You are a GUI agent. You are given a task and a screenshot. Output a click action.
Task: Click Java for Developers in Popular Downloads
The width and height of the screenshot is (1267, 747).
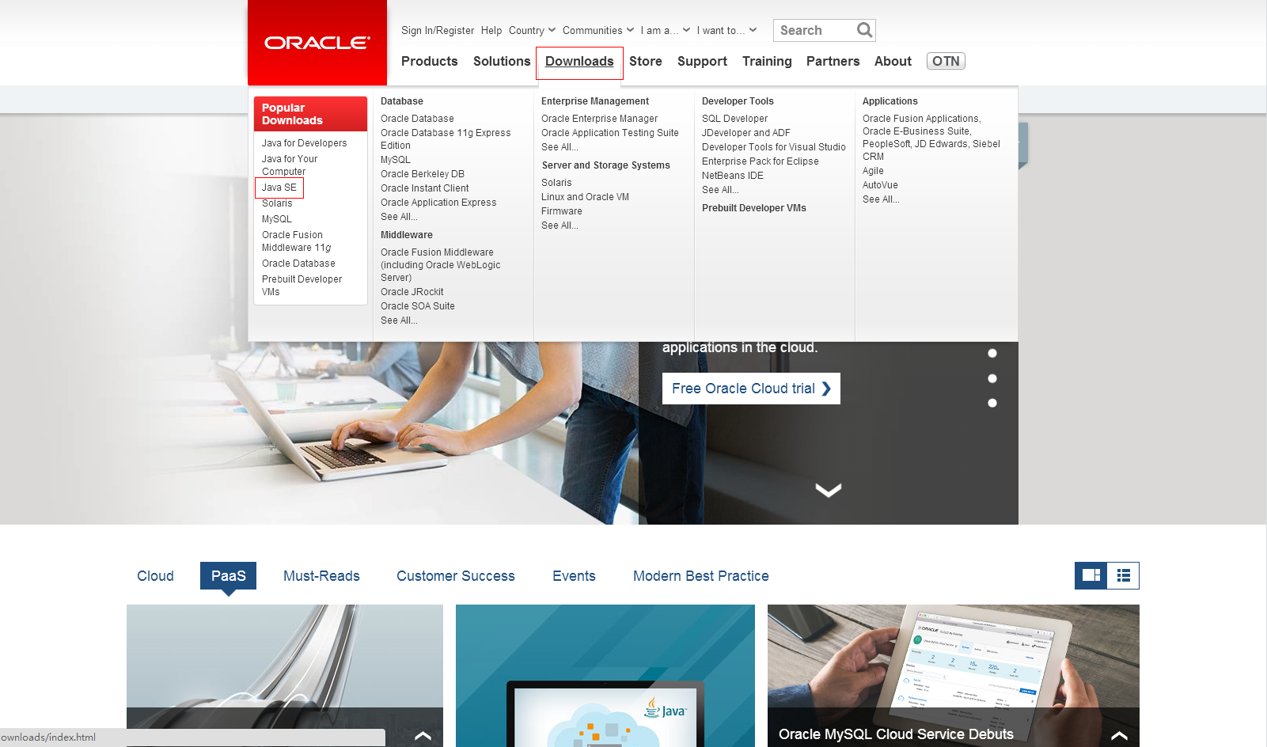click(305, 143)
